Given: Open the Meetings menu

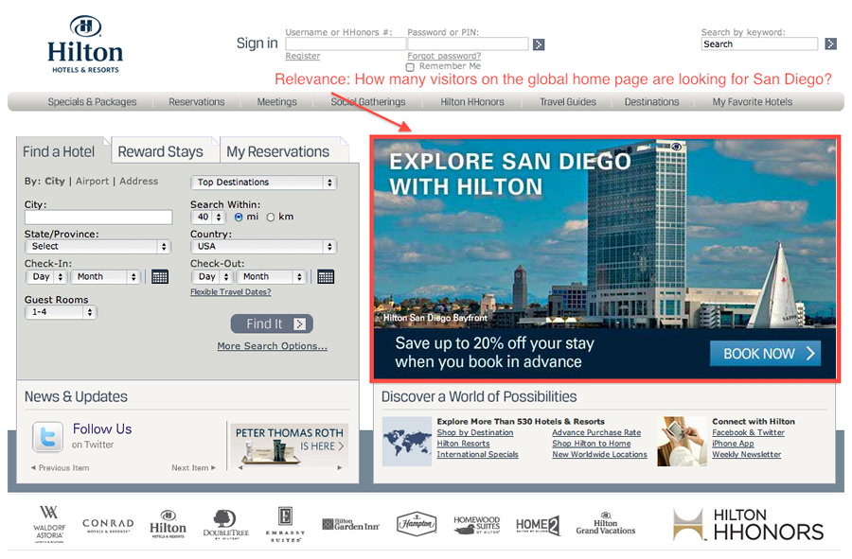Looking at the screenshot, I should coord(277,102).
